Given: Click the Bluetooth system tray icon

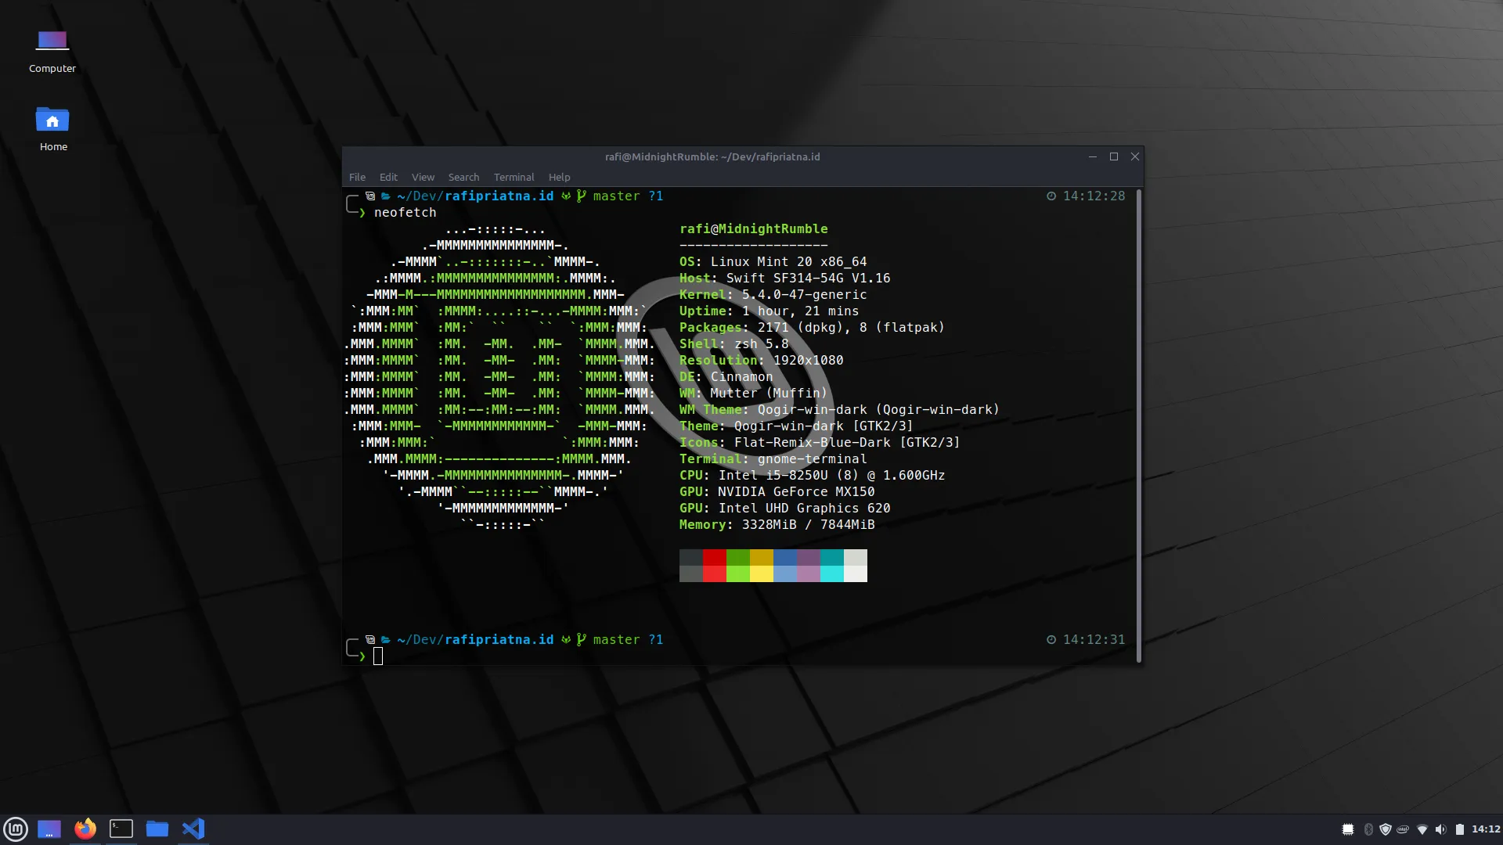Looking at the screenshot, I should click(x=1368, y=829).
